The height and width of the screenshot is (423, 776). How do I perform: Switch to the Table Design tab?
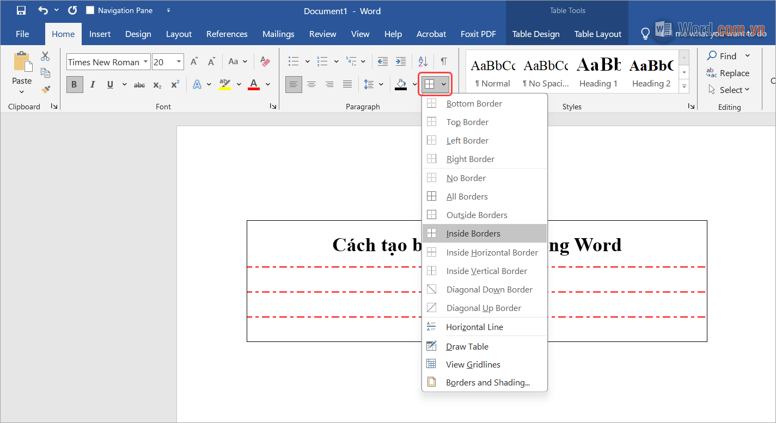click(535, 34)
